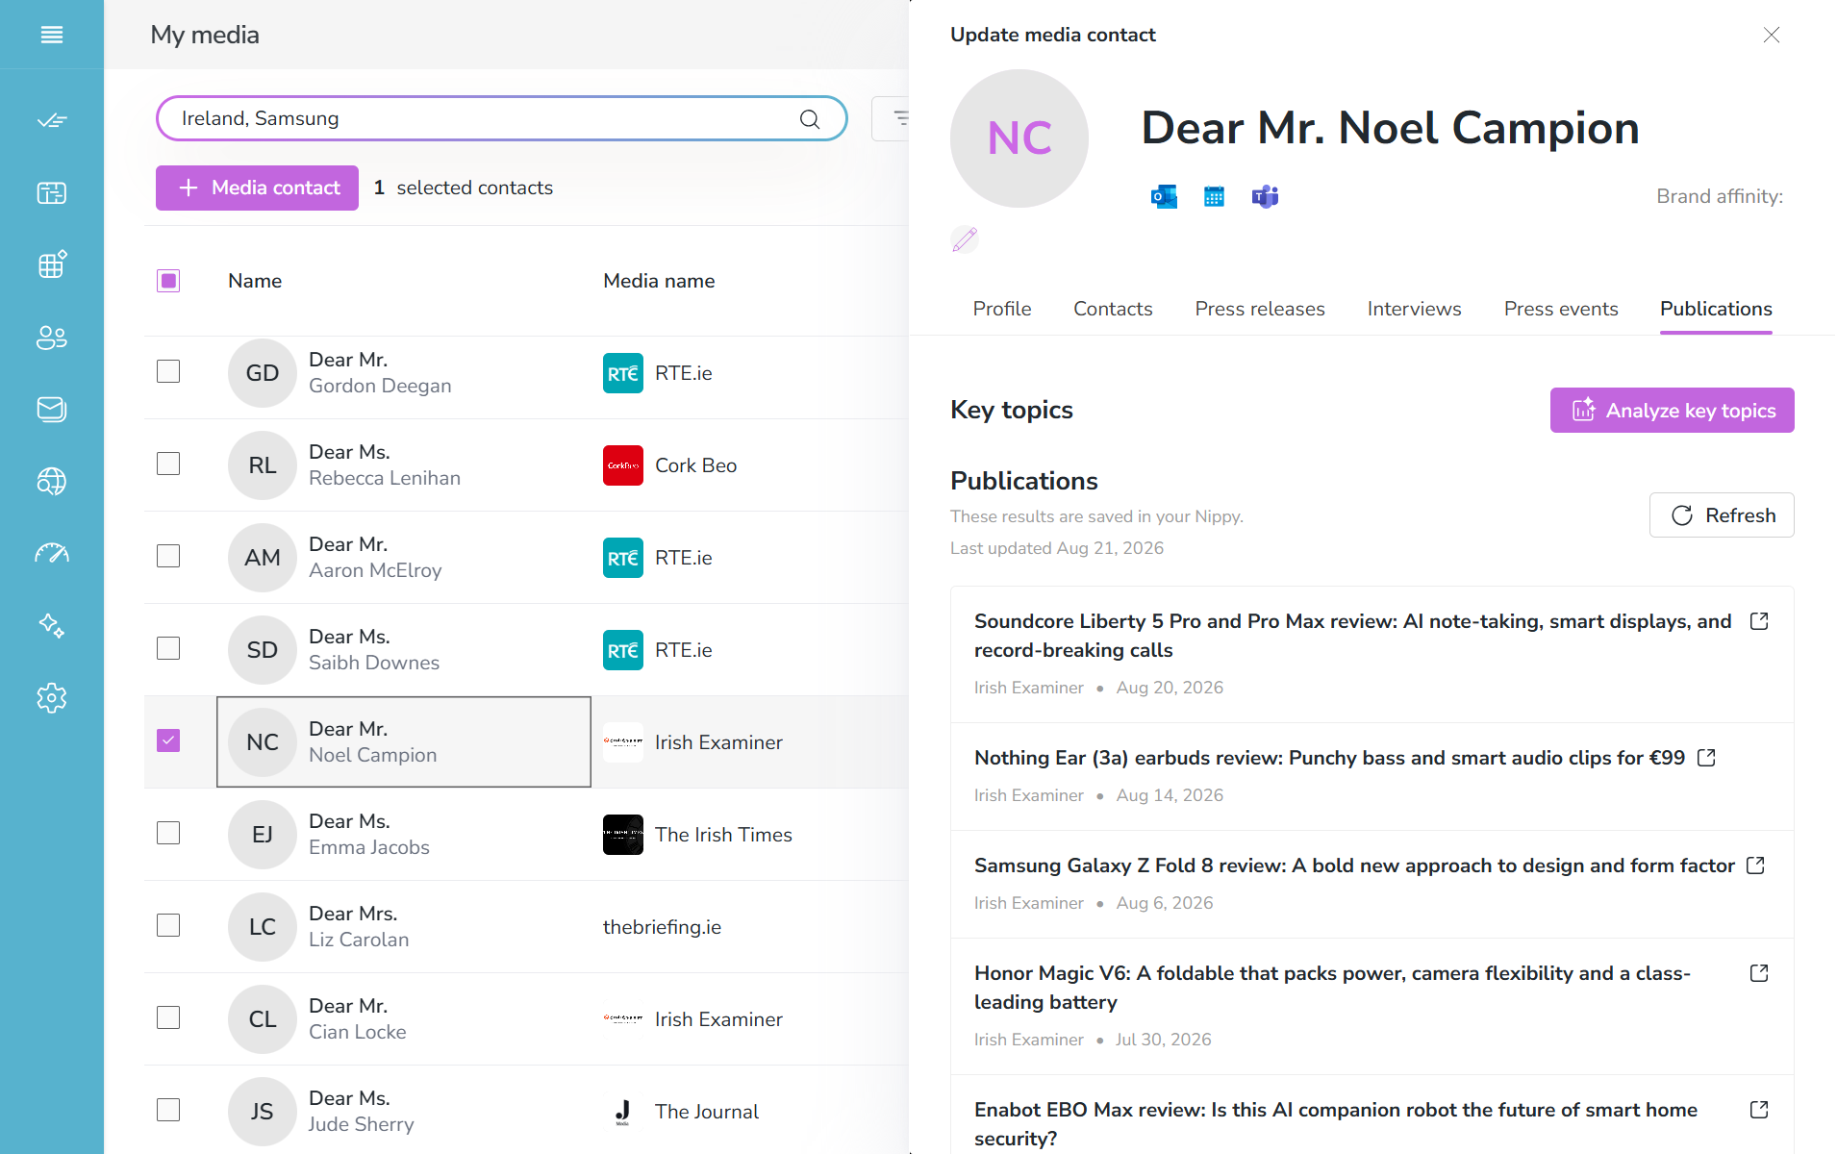This screenshot has height=1154, width=1837.
Task: Click the Media contact add button
Action: 257,188
